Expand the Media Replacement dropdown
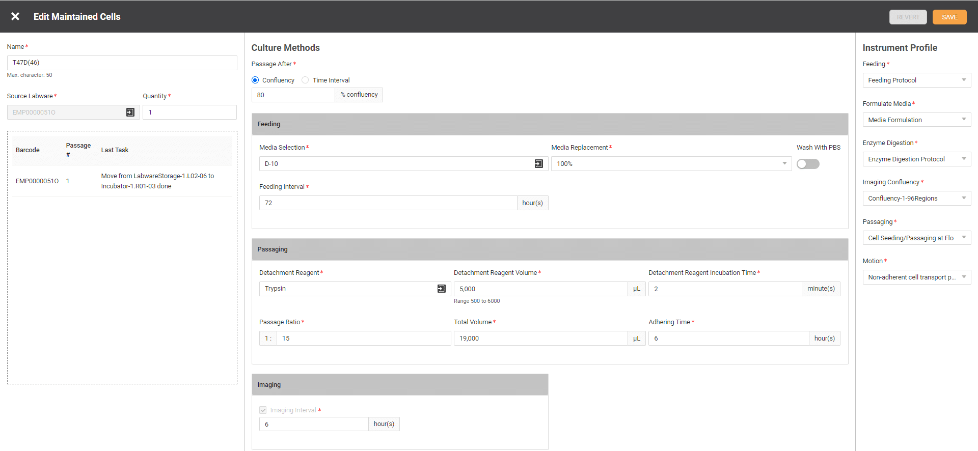 click(x=671, y=164)
